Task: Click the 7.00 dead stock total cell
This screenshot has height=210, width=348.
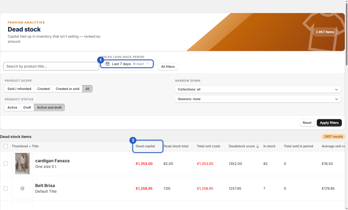Action: pyautogui.click(x=167, y=188)
